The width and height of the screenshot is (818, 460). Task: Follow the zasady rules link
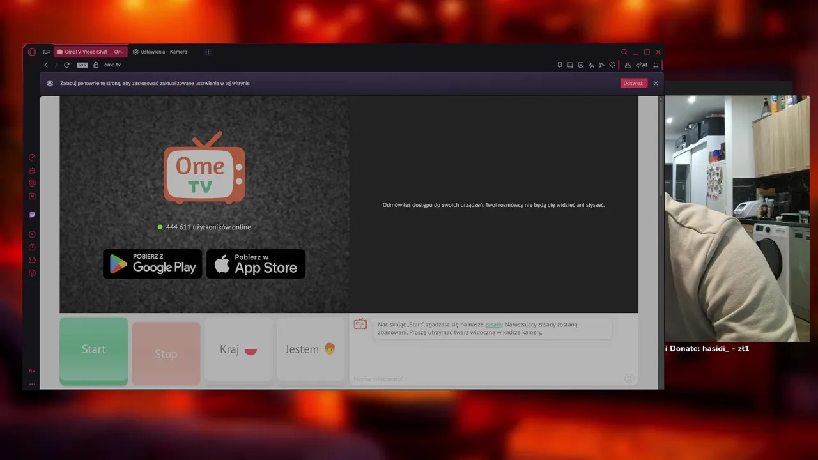pos(493,325)
